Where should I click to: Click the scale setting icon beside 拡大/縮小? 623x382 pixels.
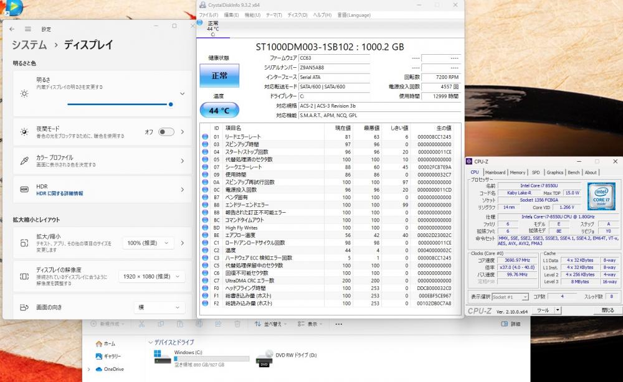24,243
